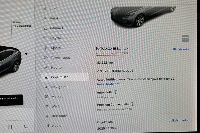Open the equalizer sliders icon at bottom
This screenshot has width=200, height=133.
coord(10,127)
